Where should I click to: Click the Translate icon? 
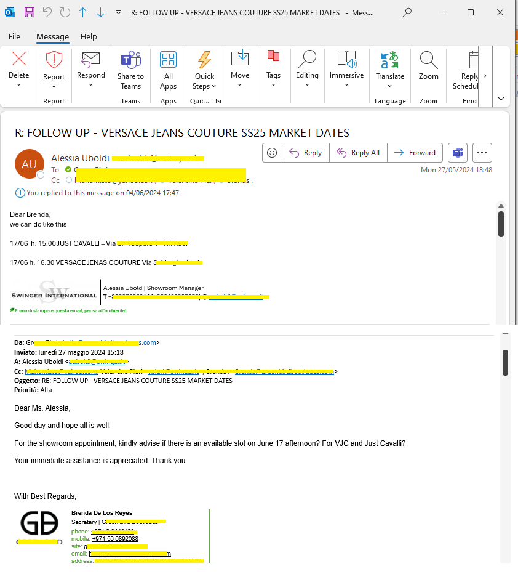(389, 60)
